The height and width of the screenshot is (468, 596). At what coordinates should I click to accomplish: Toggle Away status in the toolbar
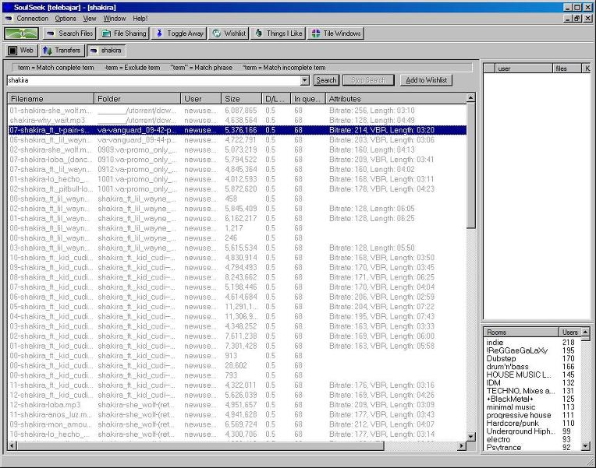[x=179, y=33]
